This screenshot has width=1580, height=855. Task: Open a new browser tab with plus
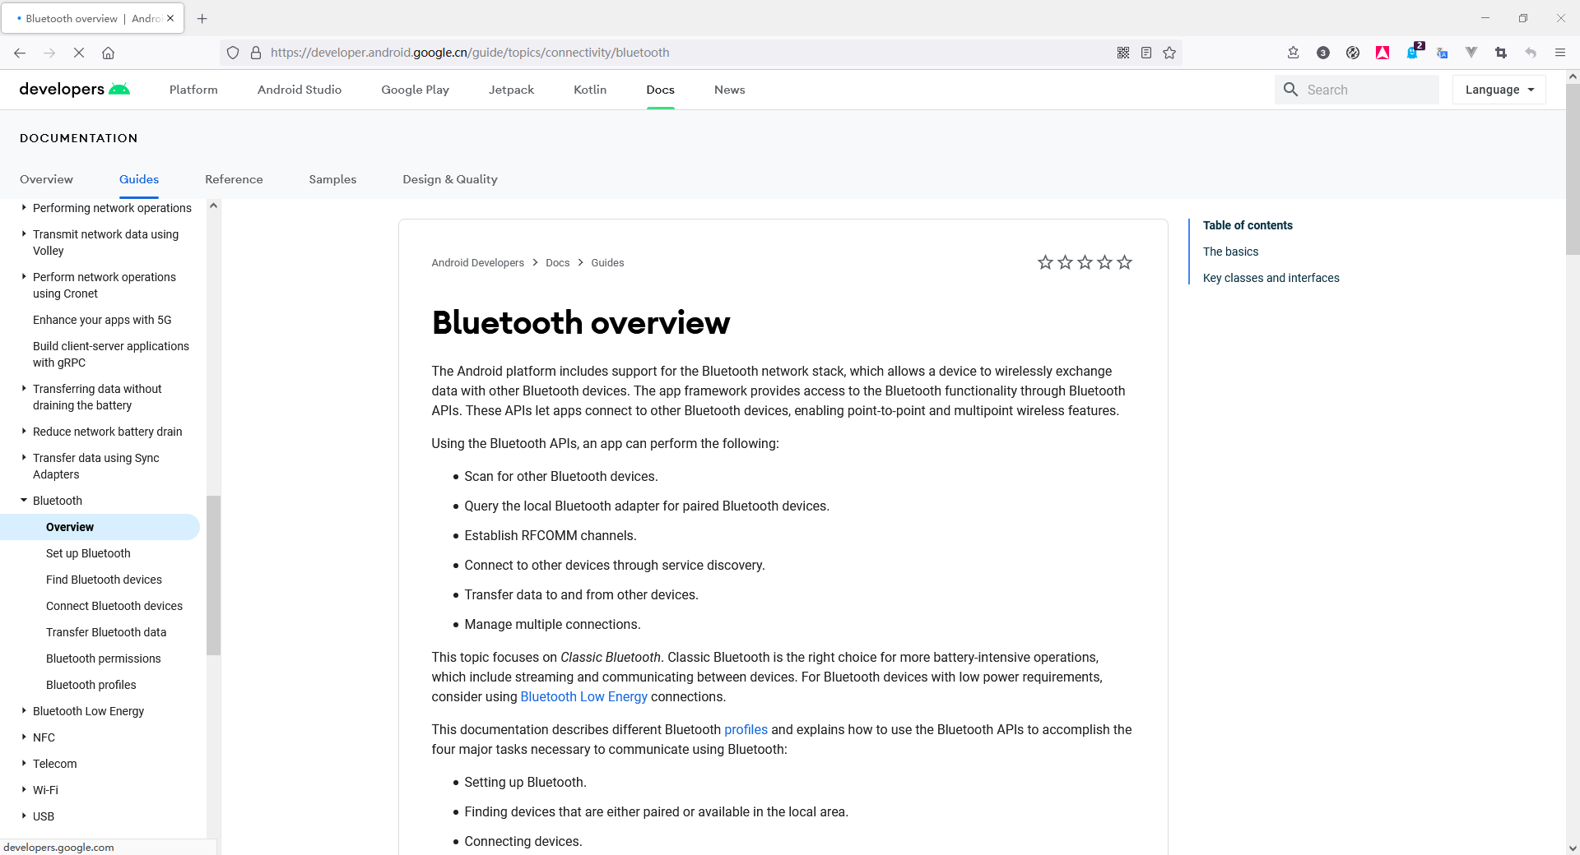tap(202, 18)
